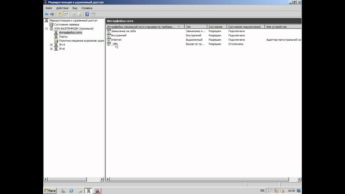This screenshot has width=345, height=194.
Task: Click the Выделенный type cell
Action: point(194,40)
